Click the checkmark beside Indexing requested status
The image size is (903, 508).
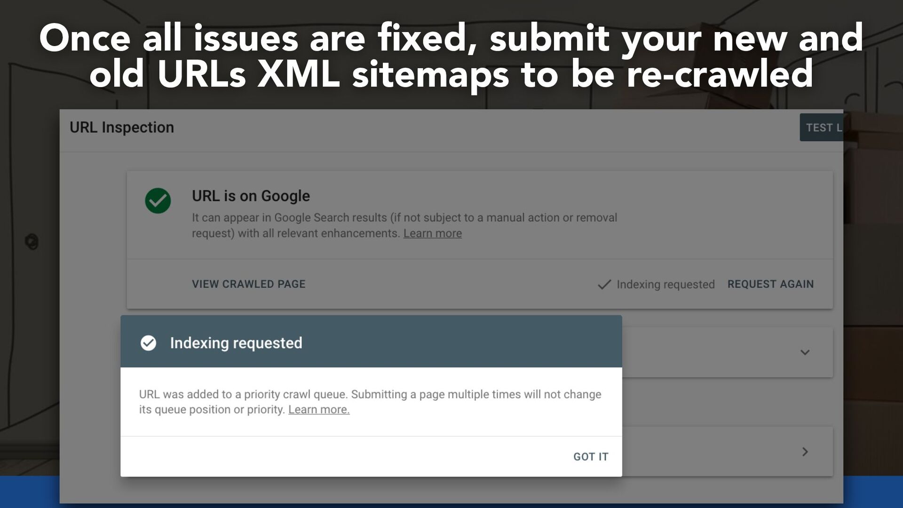tap(604, 285)
